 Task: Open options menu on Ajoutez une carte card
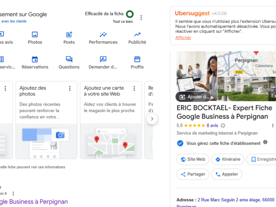click(135, 88)
